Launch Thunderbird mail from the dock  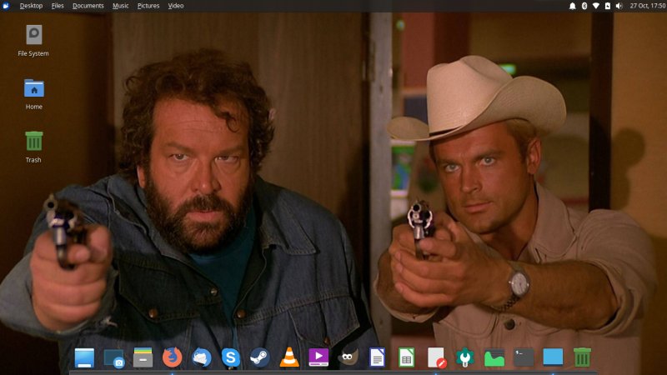point(202,357)
